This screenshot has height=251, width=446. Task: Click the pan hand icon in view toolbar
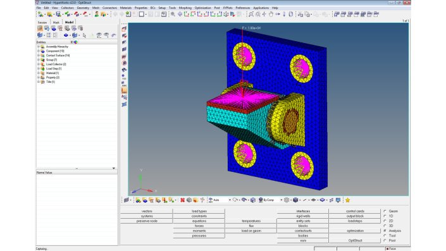tap(271, 14)
